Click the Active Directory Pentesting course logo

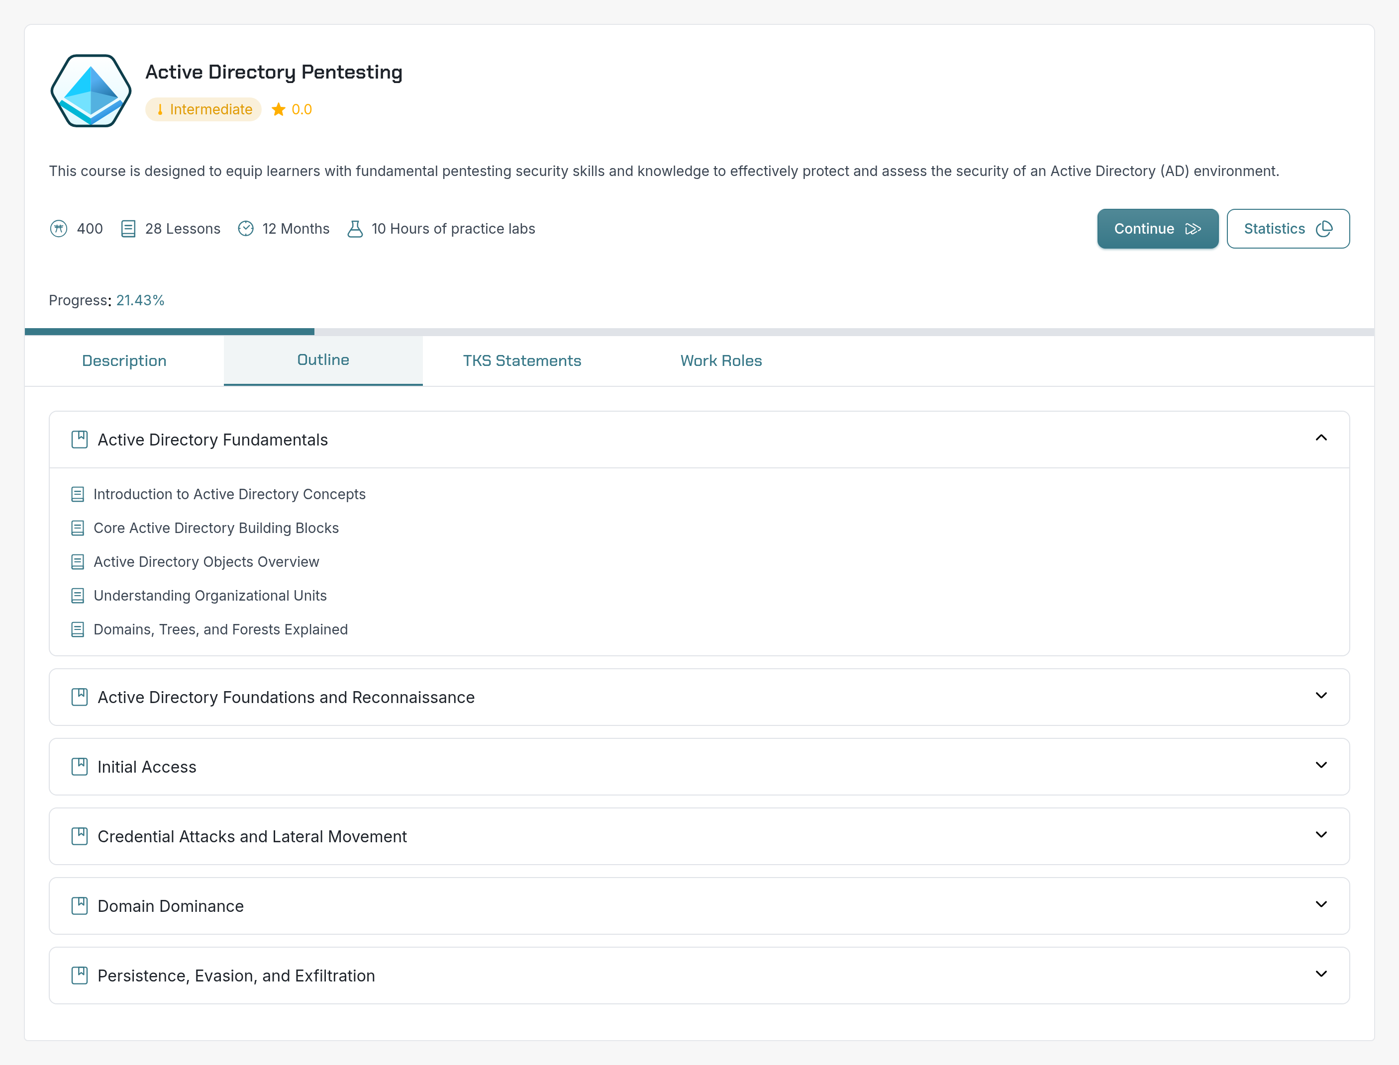click(x=91, y=90)
